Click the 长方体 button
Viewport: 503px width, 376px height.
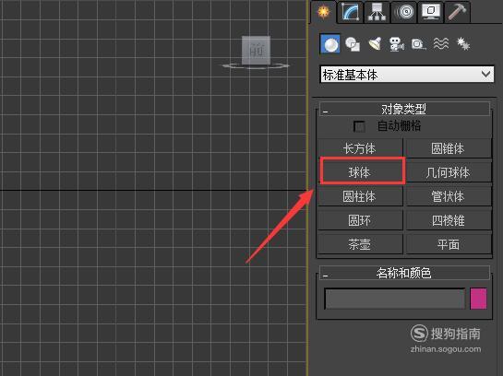coord(360,148)
